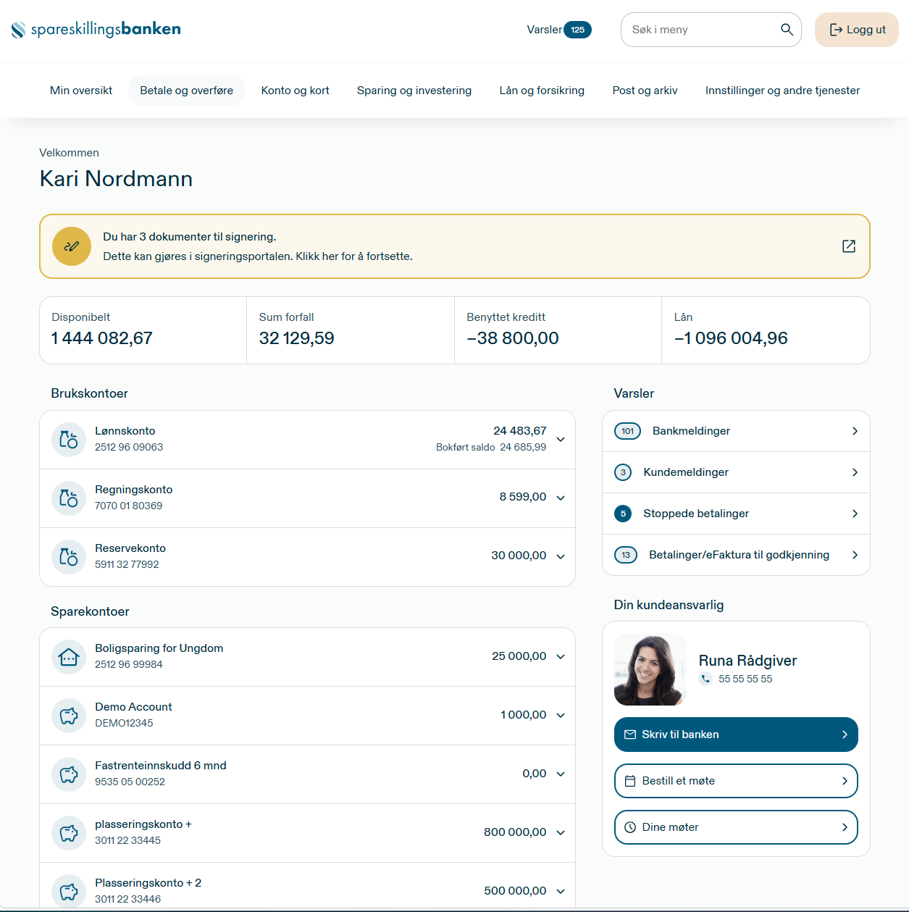909x912 pixels.
Task: Click the 13 badge beside Betalinger/eFaktura
Action: point(626,555)
